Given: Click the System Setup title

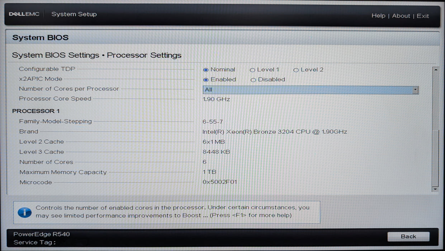Looking at the screenshot, I should pos(74,14).
